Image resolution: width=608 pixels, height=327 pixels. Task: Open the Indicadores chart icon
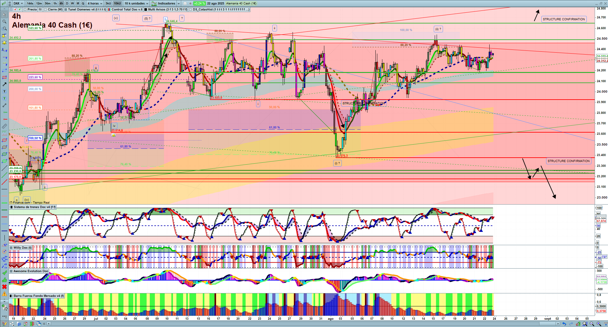click(x=154, y=3)
